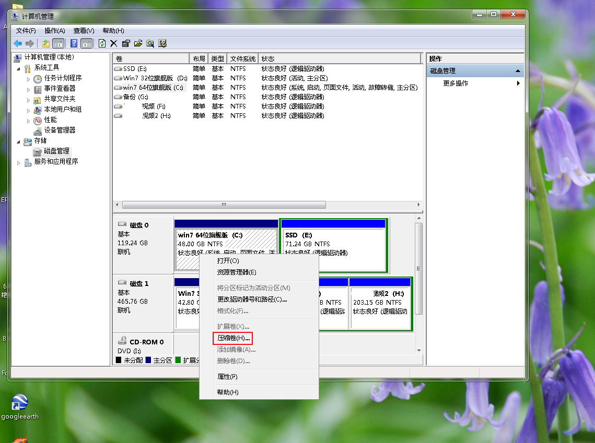
Task: Open the 更多操作 submenu arrow
Action: coord(518,82)
